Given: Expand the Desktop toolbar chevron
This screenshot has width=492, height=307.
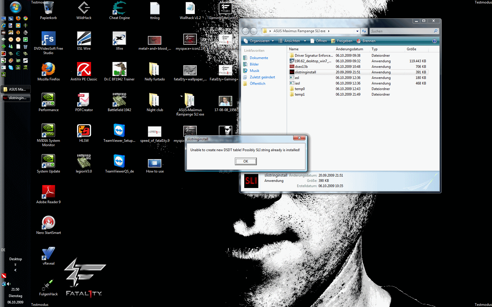Looking at the screenshot, I should click(x=15, y=265).
